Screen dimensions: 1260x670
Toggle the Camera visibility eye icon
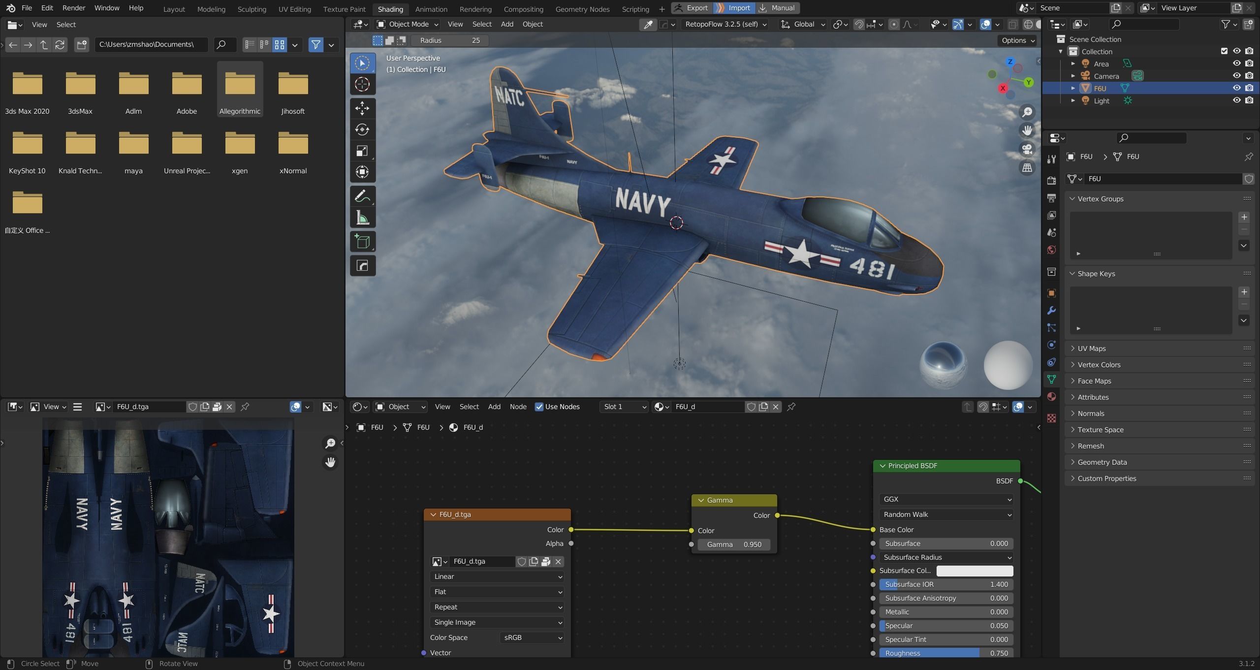tap(1236, 75)
